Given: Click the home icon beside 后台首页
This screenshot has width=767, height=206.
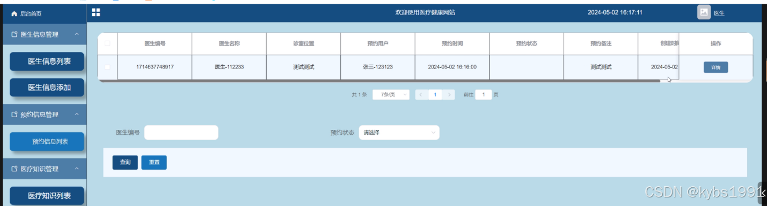Looking at the screenshot, I should (14, 13).
